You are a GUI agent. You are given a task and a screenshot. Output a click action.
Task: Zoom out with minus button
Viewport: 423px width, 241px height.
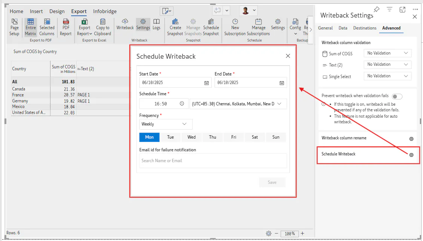[x=276, y=234]
